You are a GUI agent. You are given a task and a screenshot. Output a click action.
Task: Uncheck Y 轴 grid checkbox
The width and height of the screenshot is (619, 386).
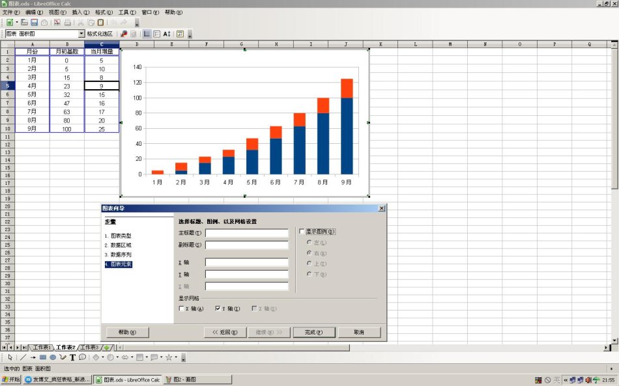click(218, 309)
